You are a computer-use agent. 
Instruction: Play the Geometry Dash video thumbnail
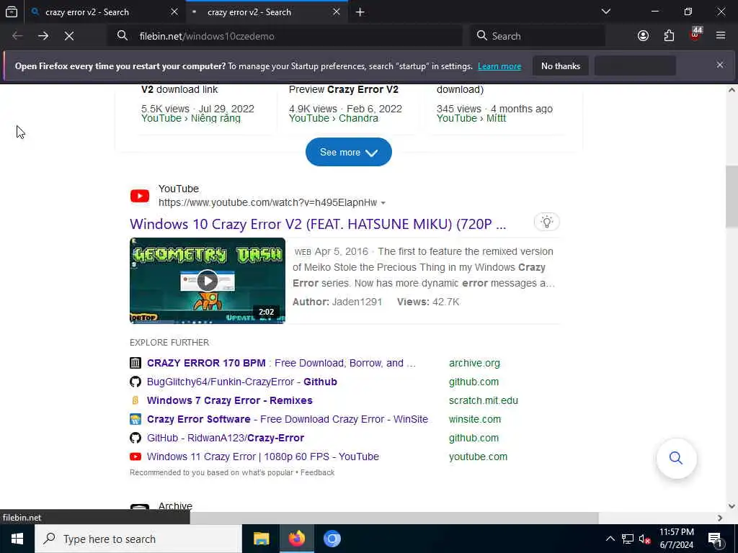[207, 281]
